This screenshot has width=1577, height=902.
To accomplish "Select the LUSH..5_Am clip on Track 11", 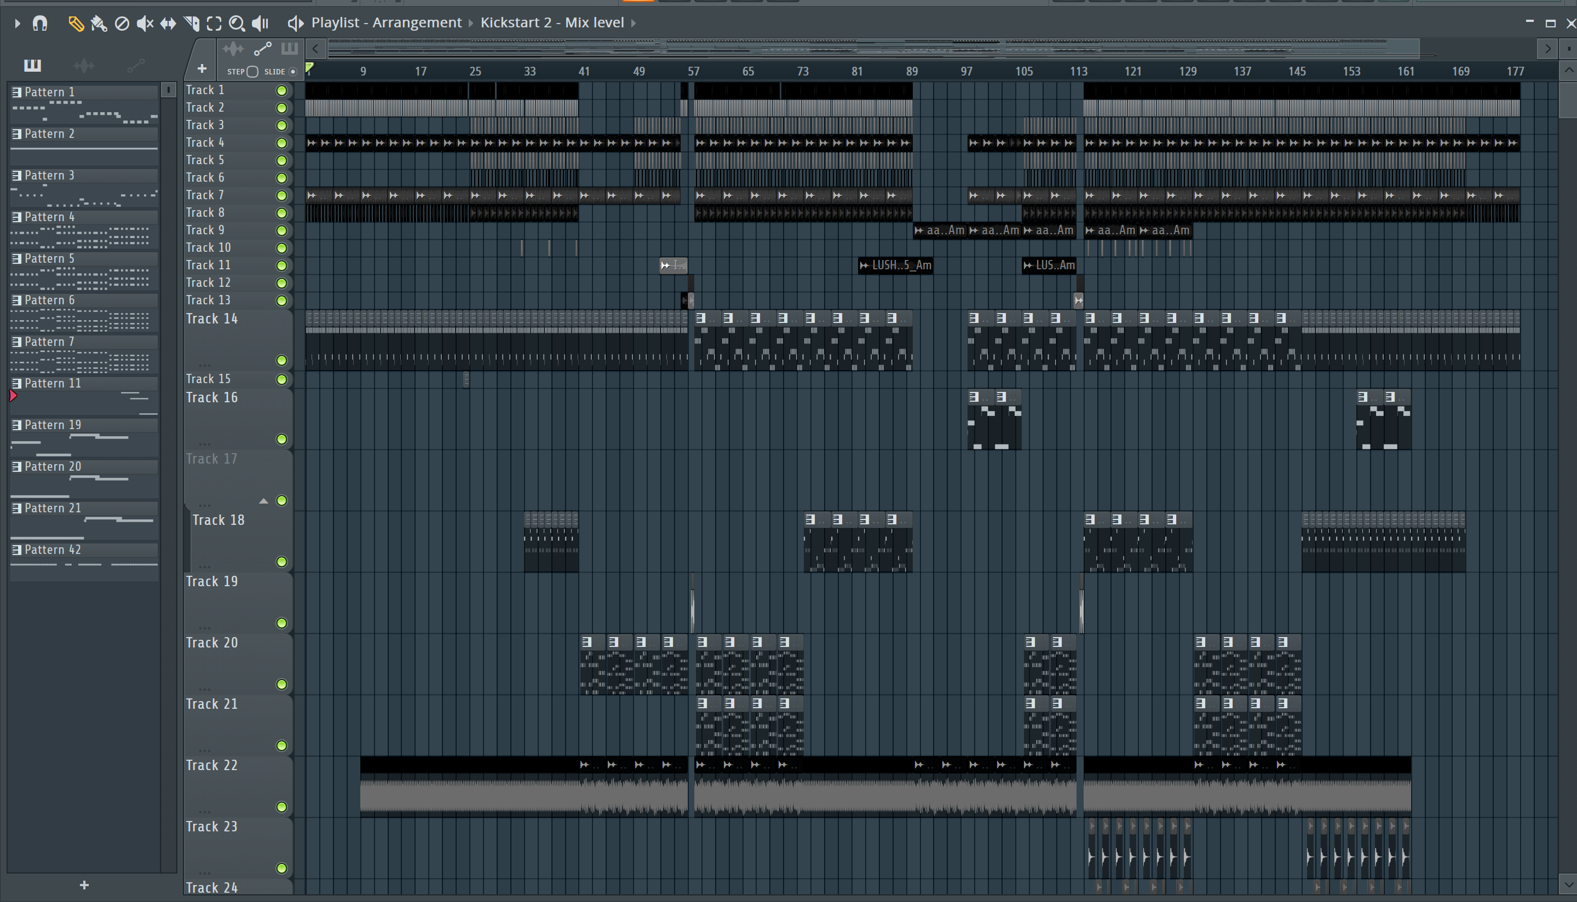I will pyautogui.click(x=895, y=266).
